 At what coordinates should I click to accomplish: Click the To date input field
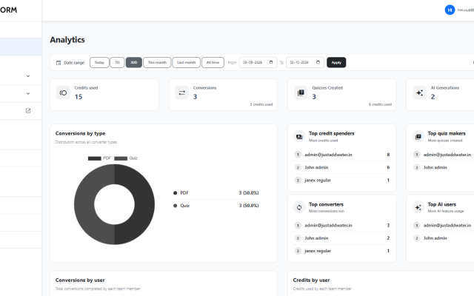pyautogui.click(x=305, y=62)
